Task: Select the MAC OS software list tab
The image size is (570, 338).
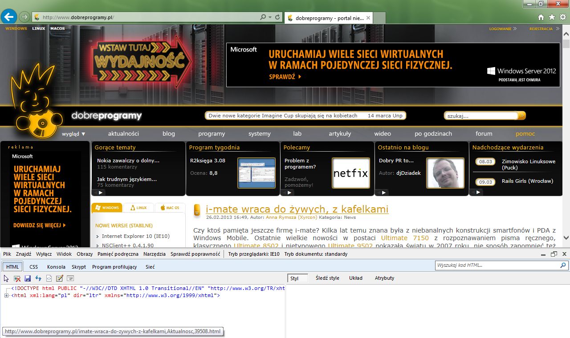Action: coord(170,208)
